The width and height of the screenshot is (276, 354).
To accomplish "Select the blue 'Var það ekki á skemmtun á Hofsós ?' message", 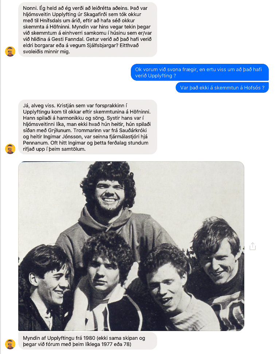I will coord(222,88).
